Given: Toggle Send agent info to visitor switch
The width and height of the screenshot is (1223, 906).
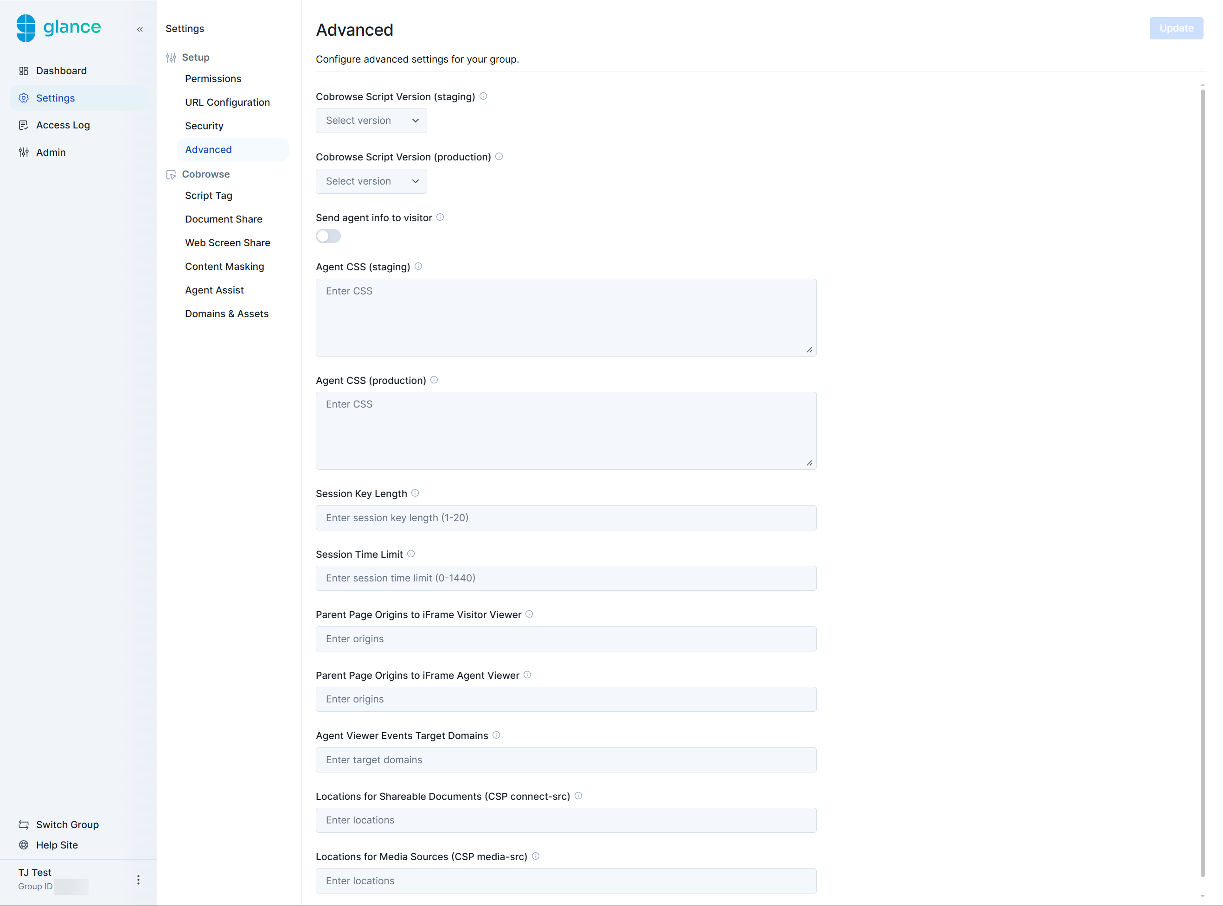Looking at the screenshot, I should point(328,236).
